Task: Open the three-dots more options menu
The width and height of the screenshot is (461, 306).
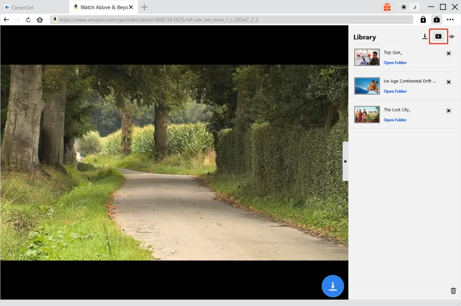Action: [450, 20]
